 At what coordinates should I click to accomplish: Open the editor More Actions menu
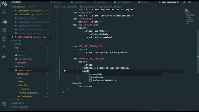(x=195, y=2)
